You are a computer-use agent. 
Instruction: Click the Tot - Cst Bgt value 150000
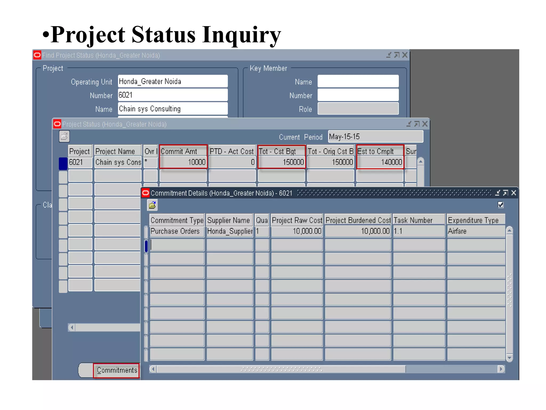(281, 162)
